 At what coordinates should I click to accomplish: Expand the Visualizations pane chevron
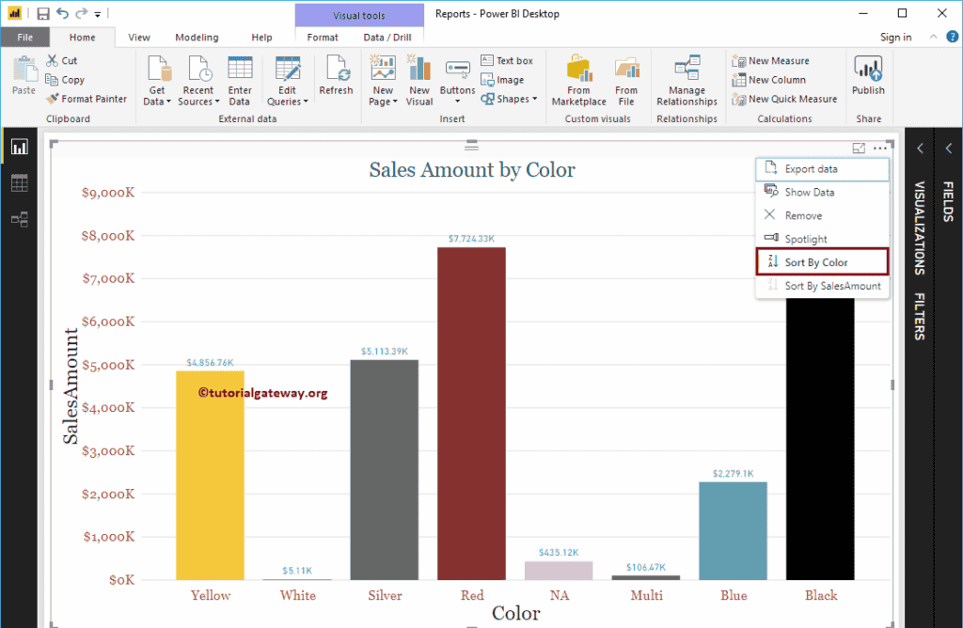(920, 148)
